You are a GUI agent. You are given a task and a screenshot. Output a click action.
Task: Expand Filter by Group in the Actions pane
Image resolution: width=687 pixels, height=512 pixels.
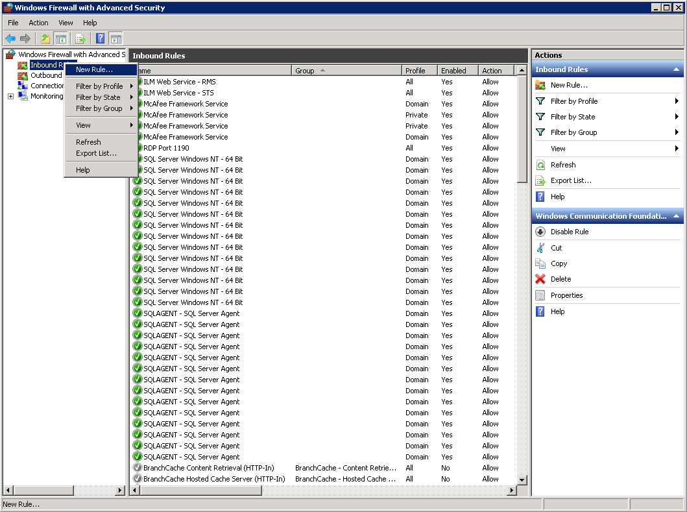point(677,132)
